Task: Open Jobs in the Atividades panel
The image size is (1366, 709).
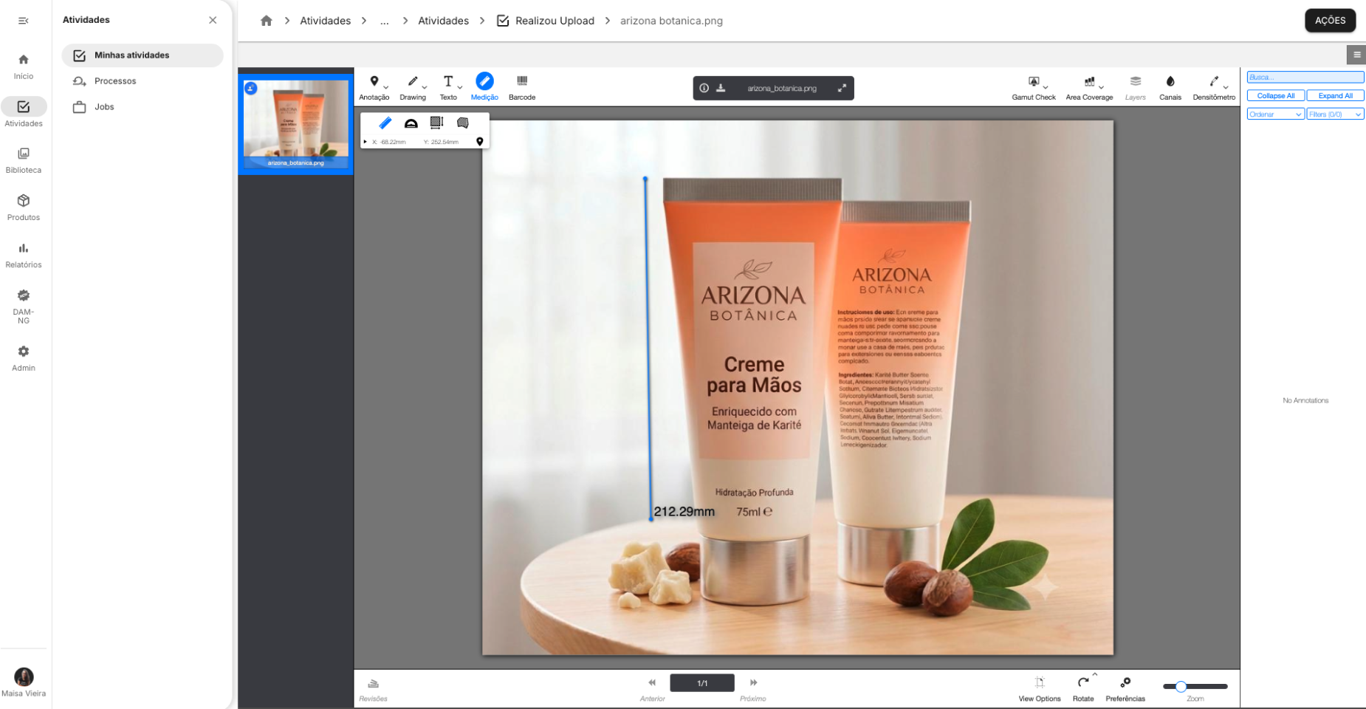Action: point(143,107)
